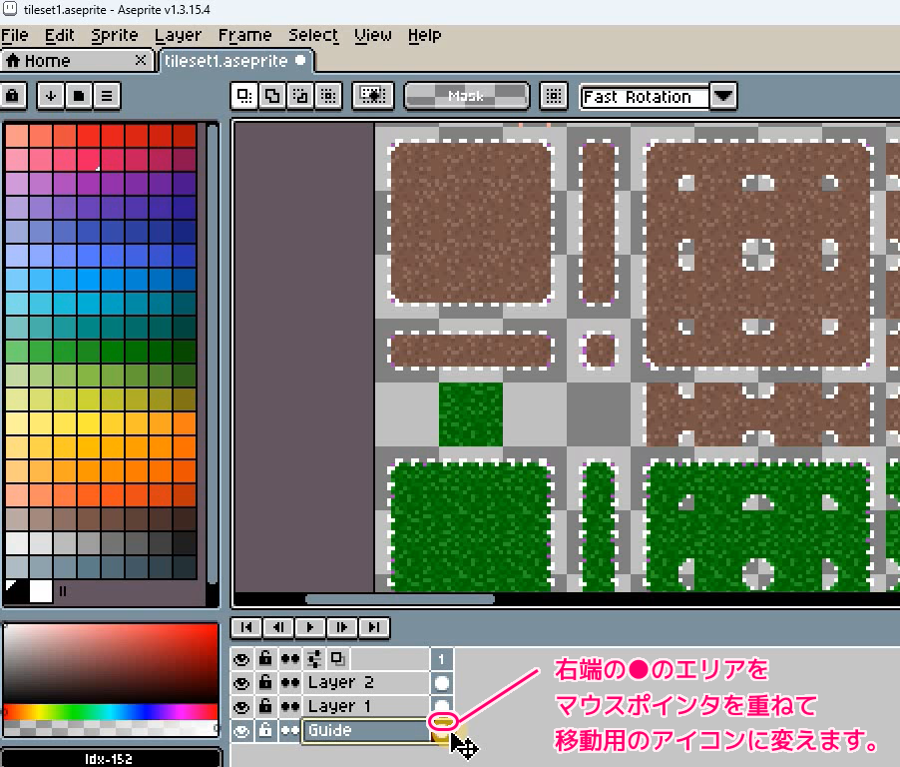Click the Guide cel thumbnail circled in pink

click(442, 723)
